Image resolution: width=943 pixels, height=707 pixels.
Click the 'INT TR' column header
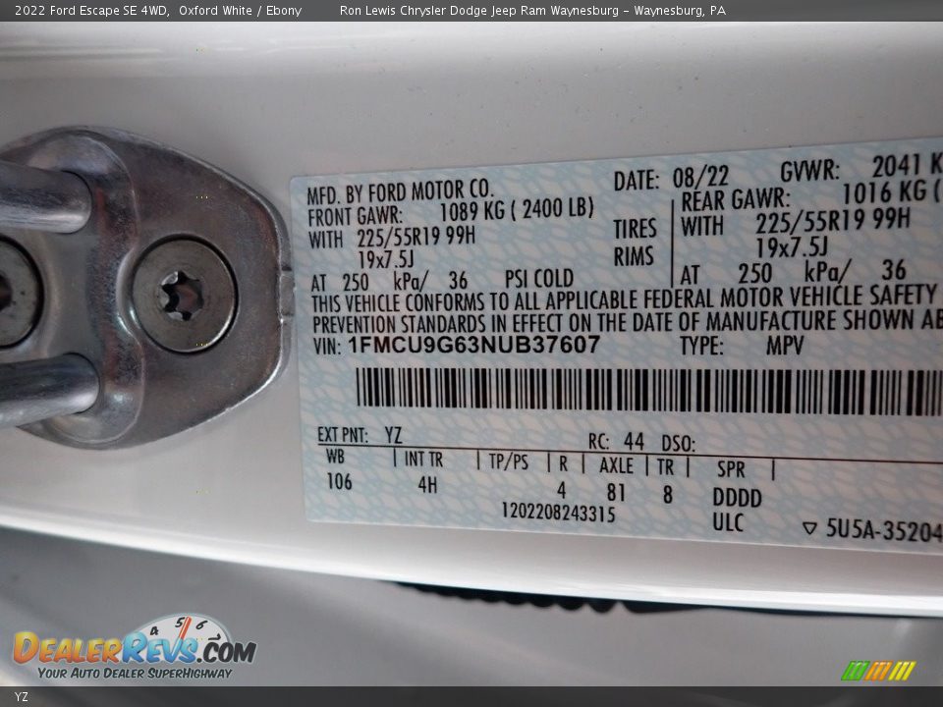pos(423,460)
